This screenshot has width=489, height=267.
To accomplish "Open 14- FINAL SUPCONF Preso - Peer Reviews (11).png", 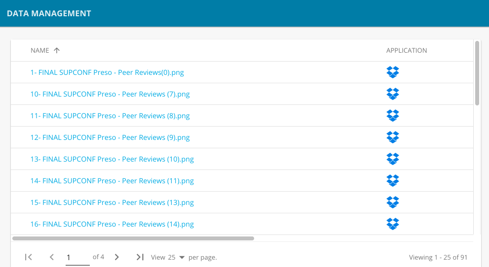I will [x=112, y=181].
